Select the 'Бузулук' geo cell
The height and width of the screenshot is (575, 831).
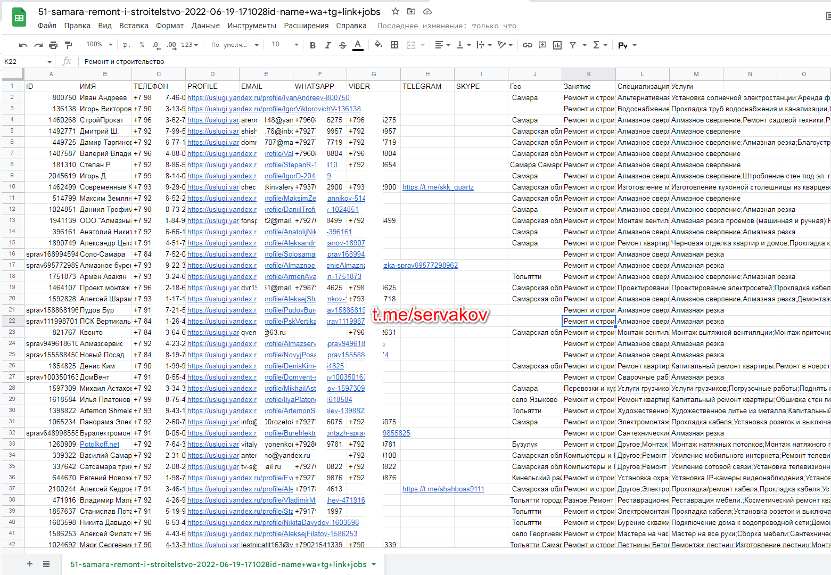tap(535, 445)
